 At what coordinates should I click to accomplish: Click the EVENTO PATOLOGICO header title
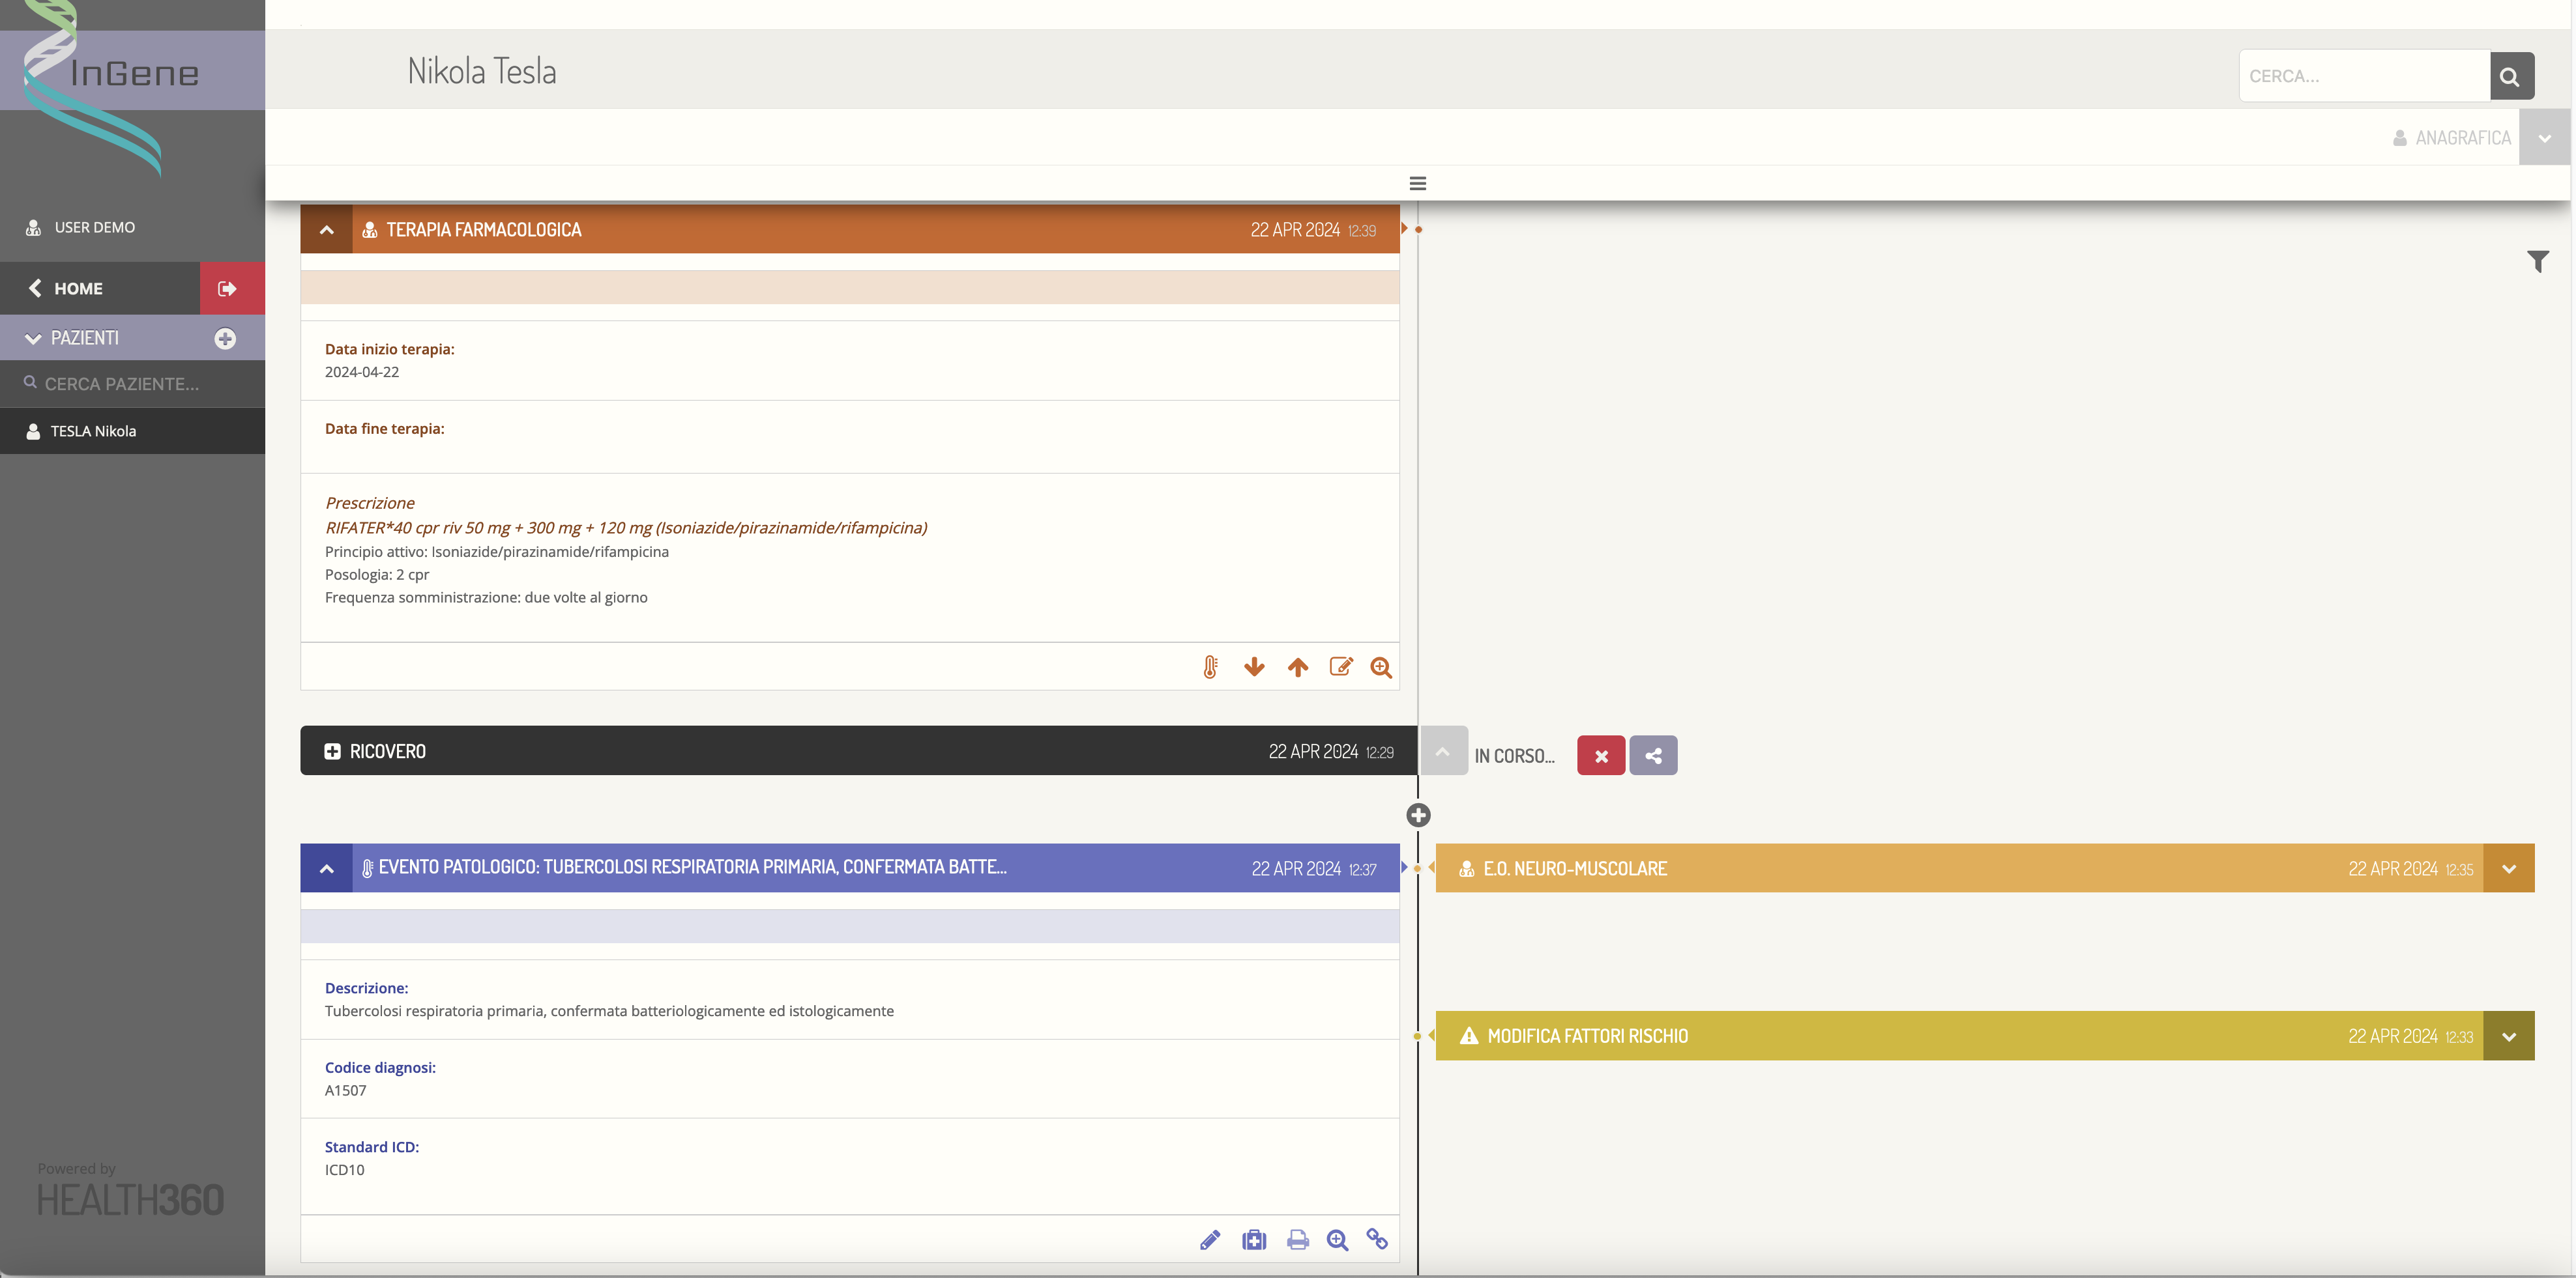[692, 868]
